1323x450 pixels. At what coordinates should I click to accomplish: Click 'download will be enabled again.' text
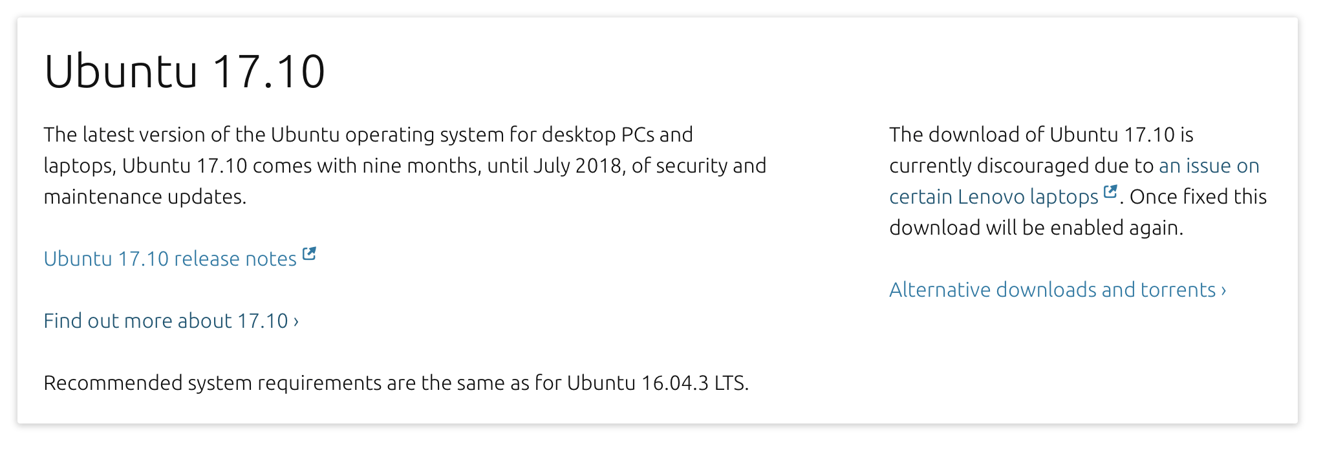pos(1036,228)
